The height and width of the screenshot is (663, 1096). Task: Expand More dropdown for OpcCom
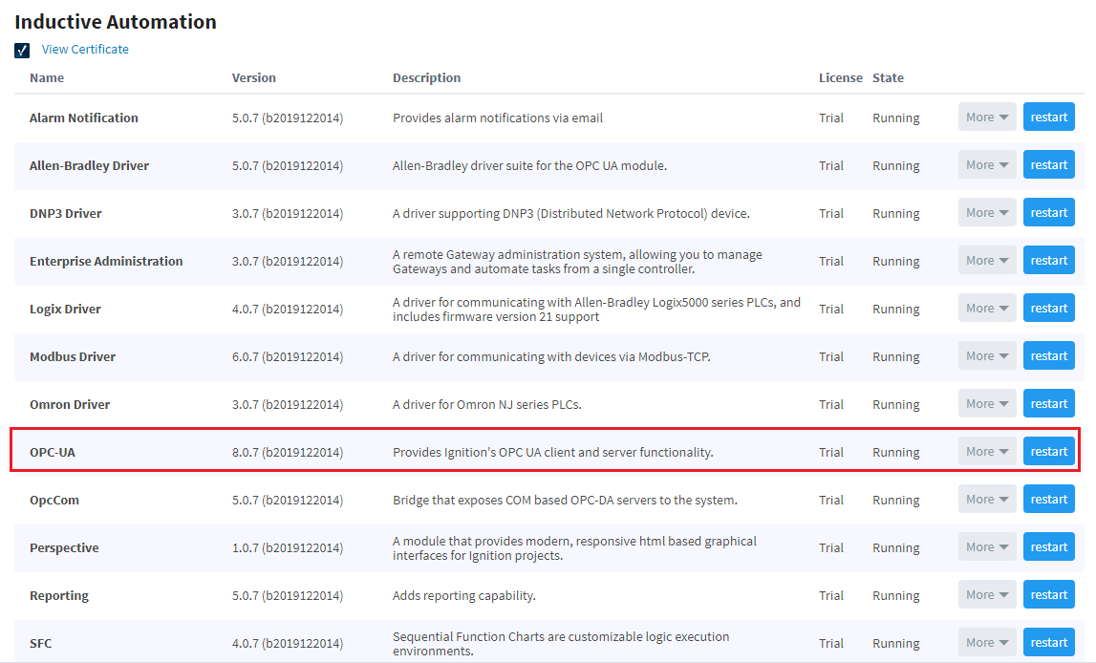(987, 499)
